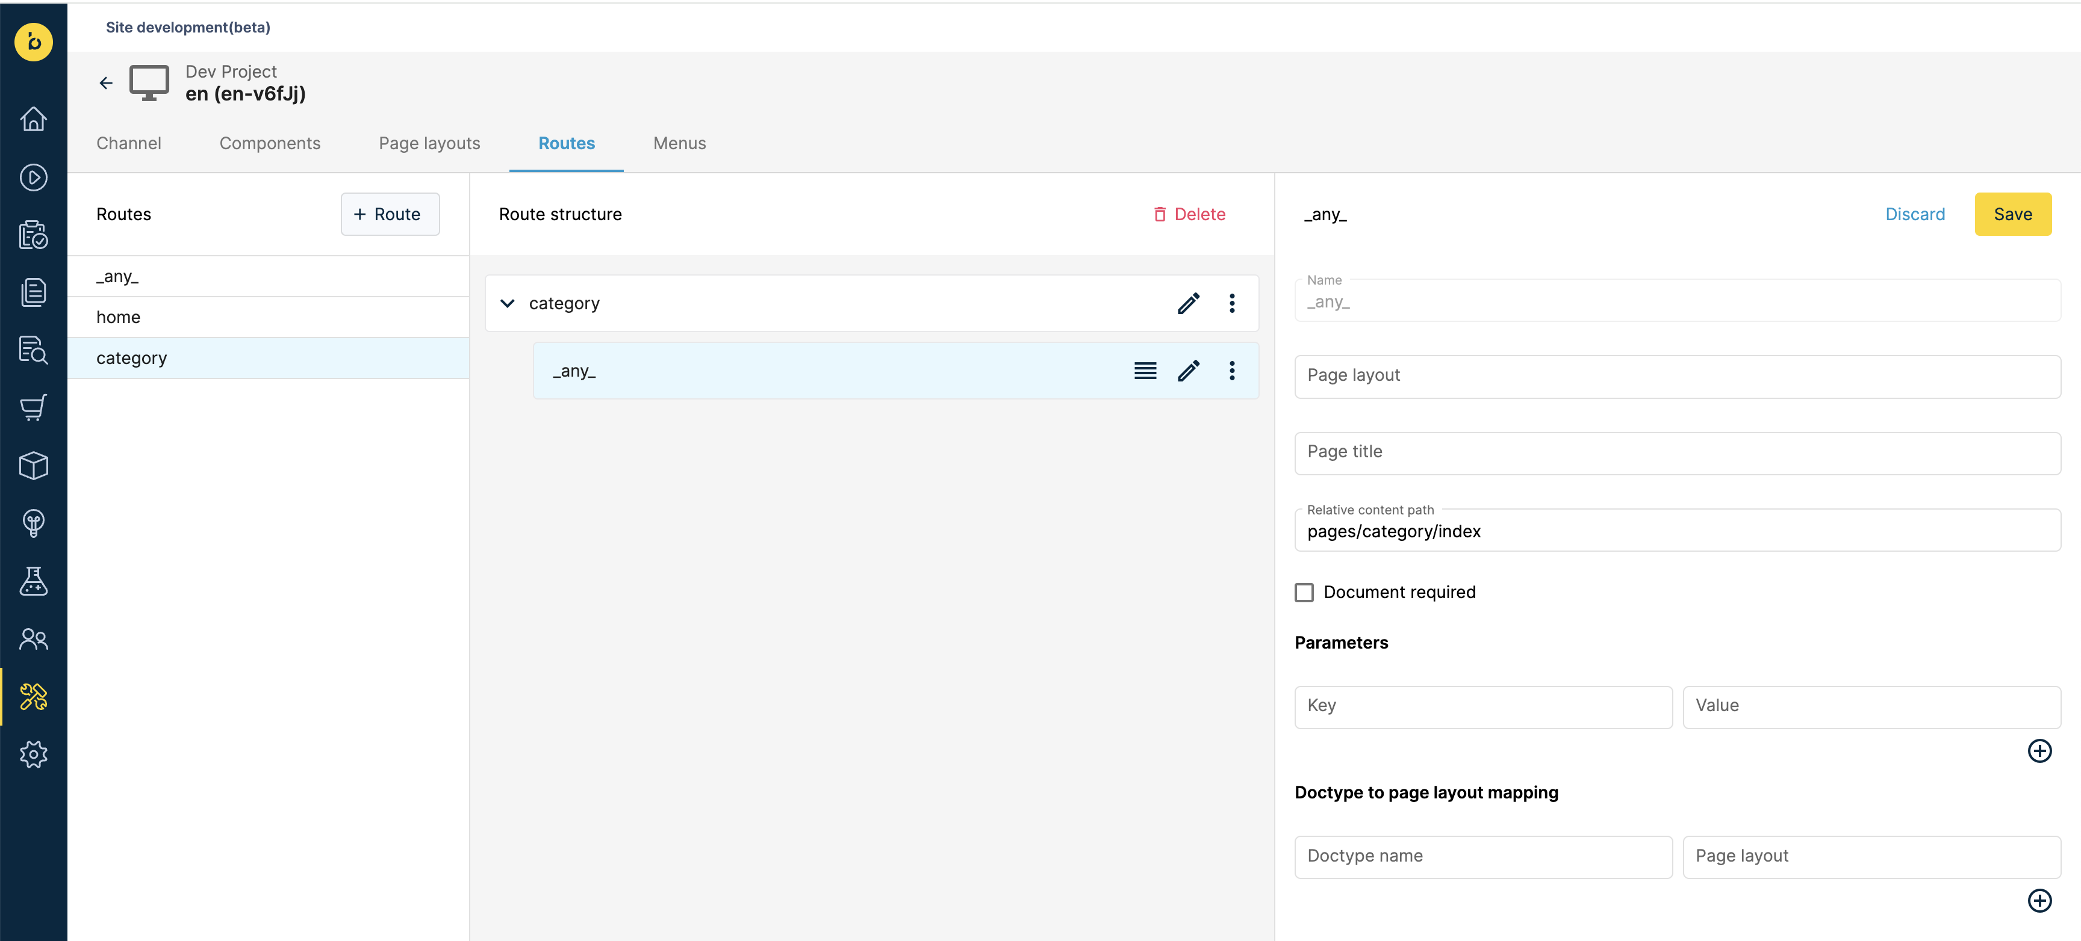The width and height of the screenshot is (2081, 941).
Task: Open the doctype mapping Page layout field
Action: 1872,857
